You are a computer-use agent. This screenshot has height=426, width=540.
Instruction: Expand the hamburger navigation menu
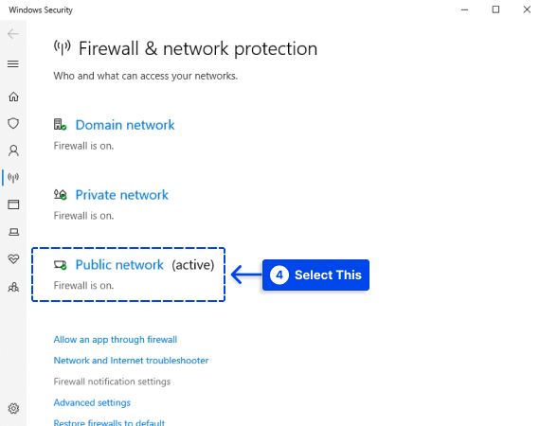coord(13,64)
